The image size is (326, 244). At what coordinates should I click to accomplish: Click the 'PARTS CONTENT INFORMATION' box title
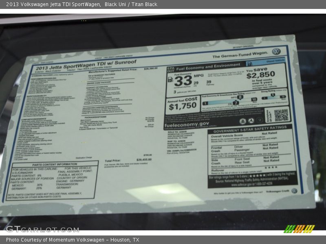(55, 164)
